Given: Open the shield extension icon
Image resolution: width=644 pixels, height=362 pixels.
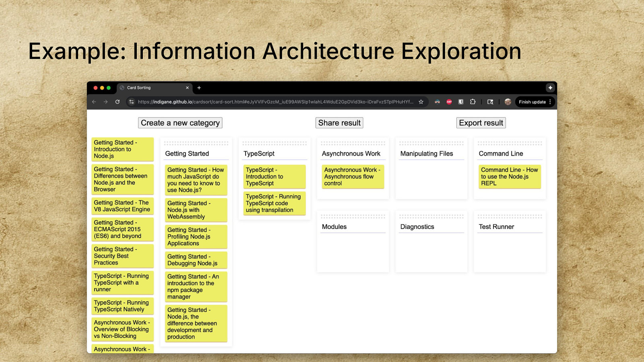Looking at the screenshot, I should click(x=461, y=102).
